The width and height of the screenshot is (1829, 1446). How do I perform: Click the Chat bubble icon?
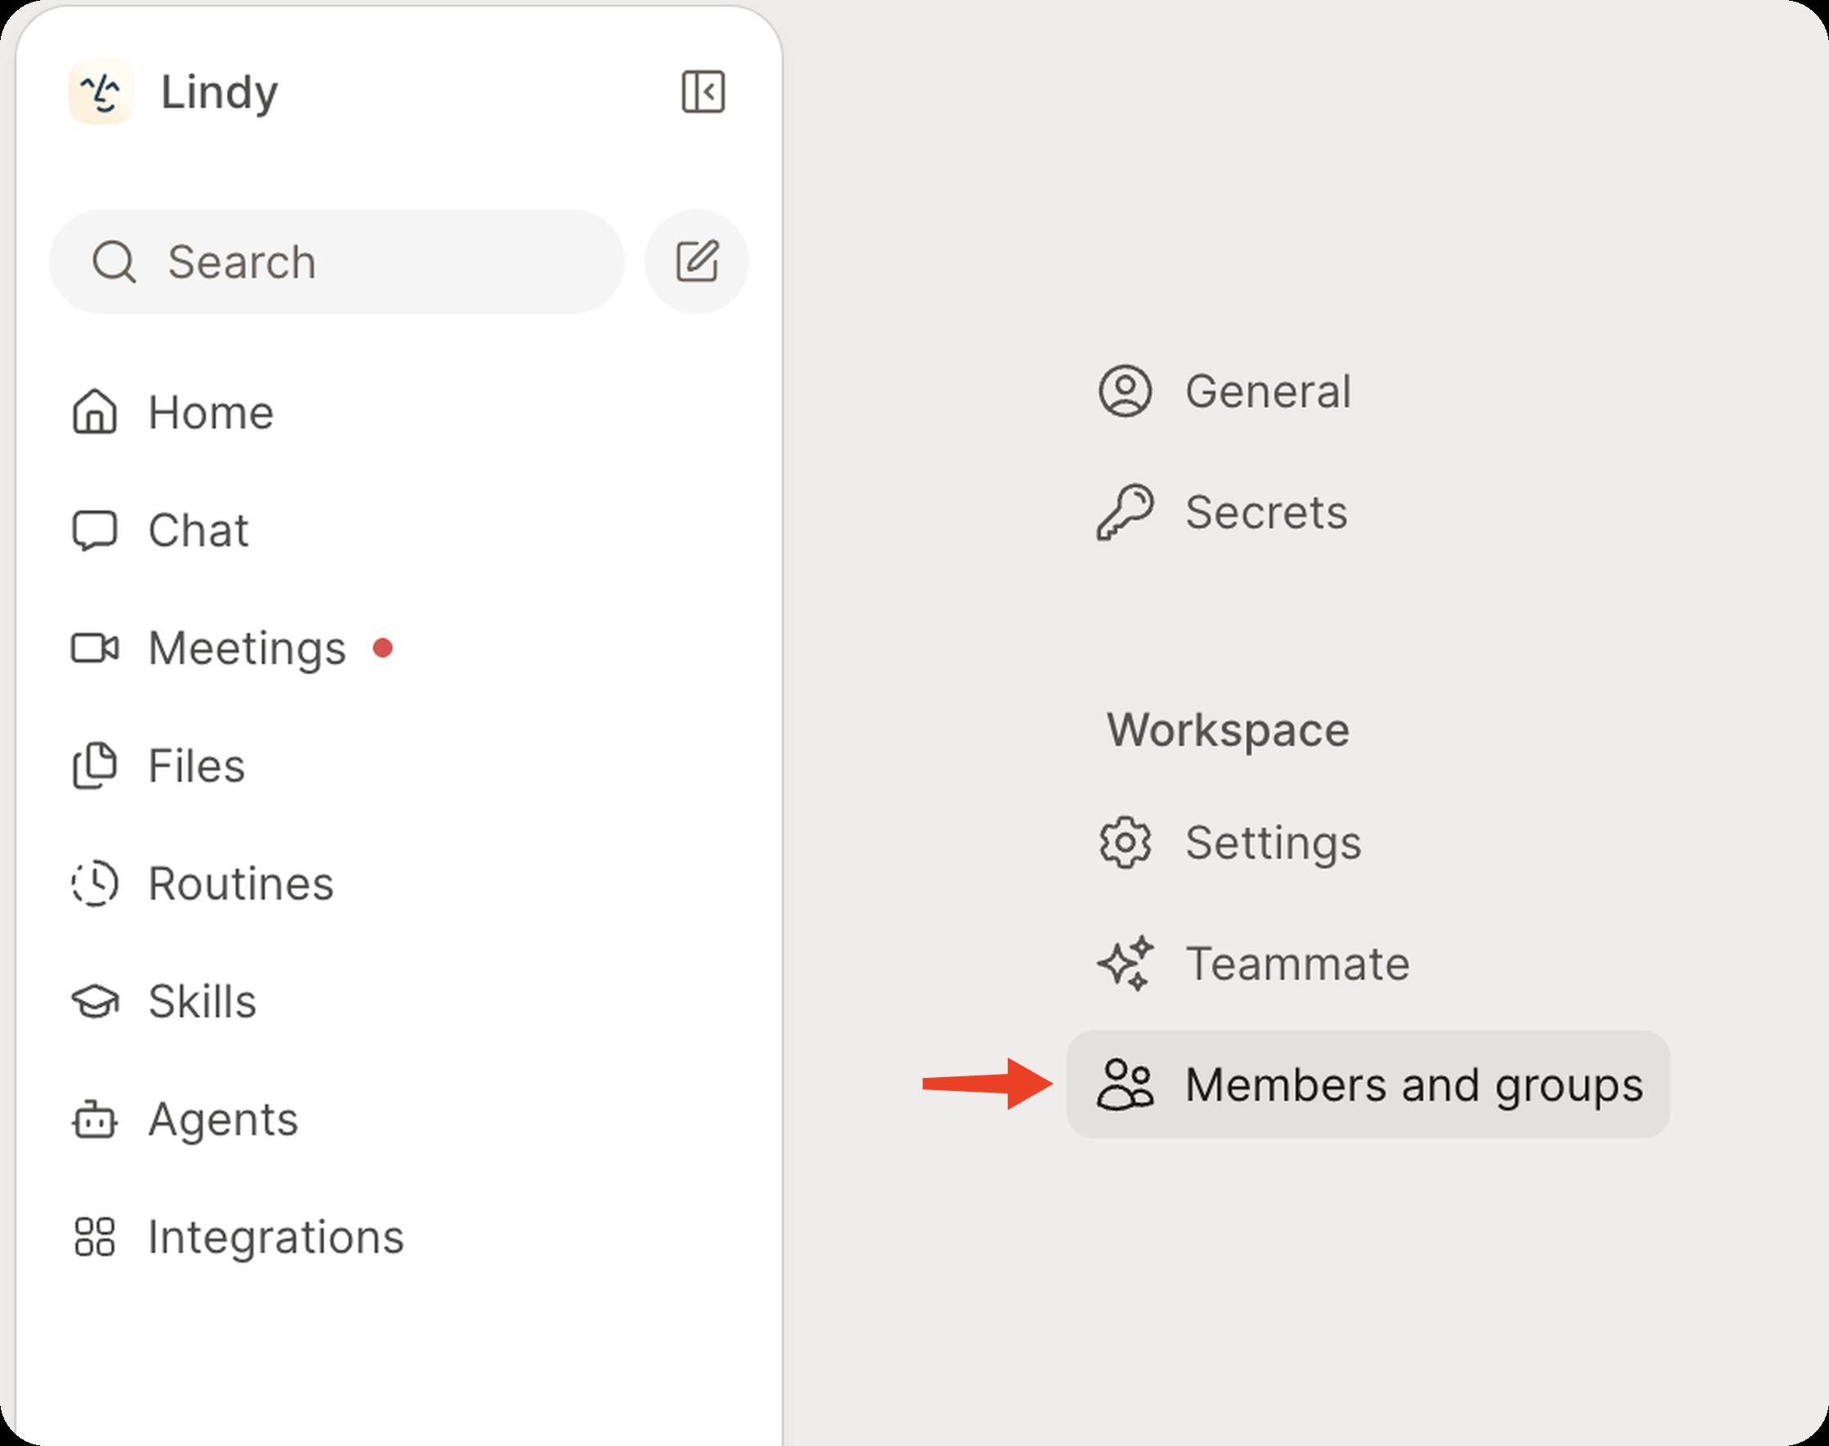click(95, 531)
